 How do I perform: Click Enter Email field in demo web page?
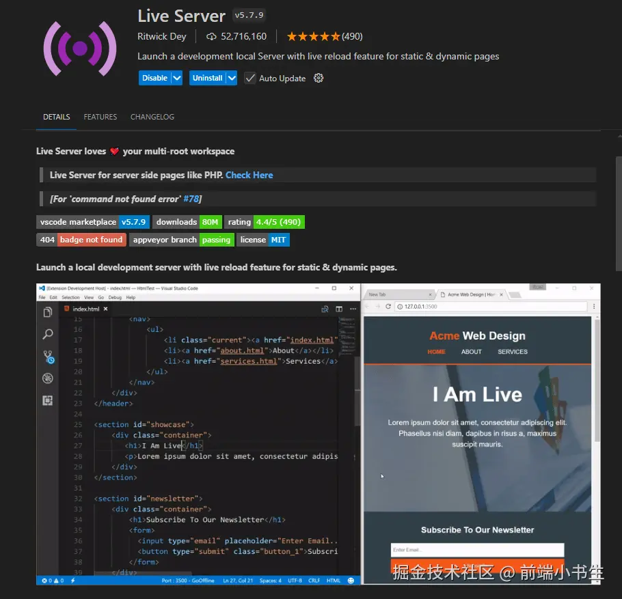(477, 550)
